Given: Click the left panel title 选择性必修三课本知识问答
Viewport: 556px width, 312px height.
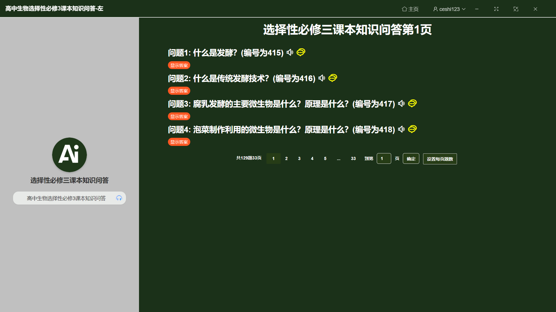Looking at the screenshot, I should [x=69, y=181].
